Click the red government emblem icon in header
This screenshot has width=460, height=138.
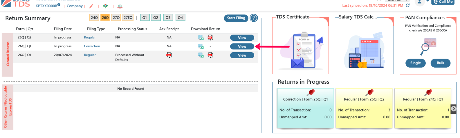(120, 6)
